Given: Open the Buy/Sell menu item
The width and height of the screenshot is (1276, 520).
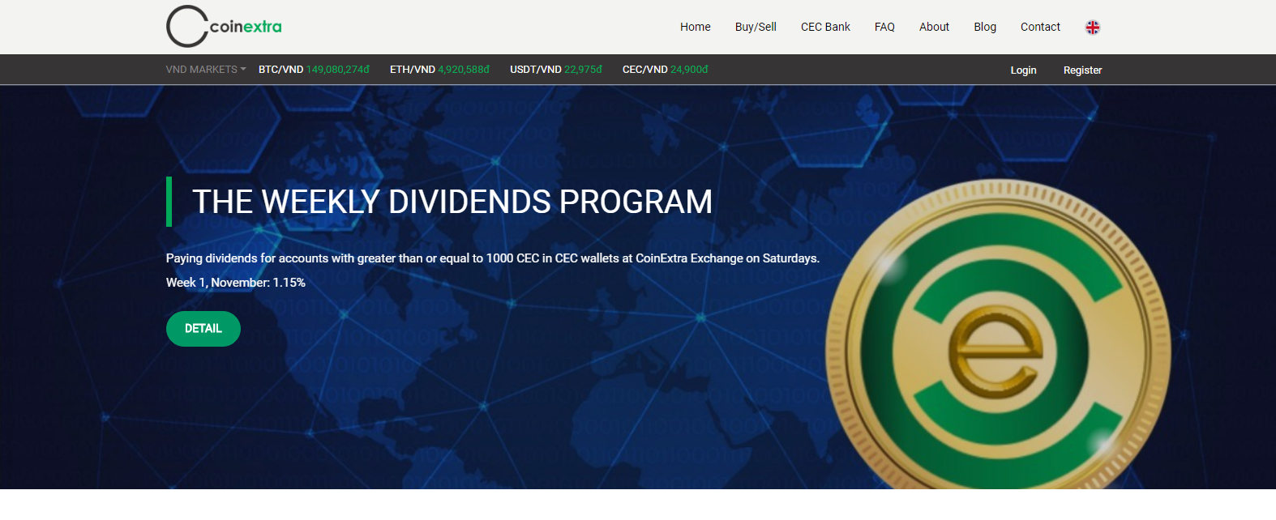Looking at the screenshot, I should (756, 27).
